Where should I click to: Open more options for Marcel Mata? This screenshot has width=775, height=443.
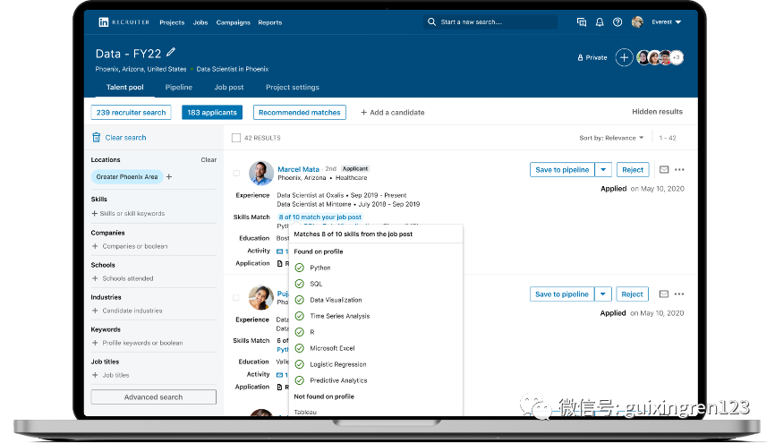(679, 169)
